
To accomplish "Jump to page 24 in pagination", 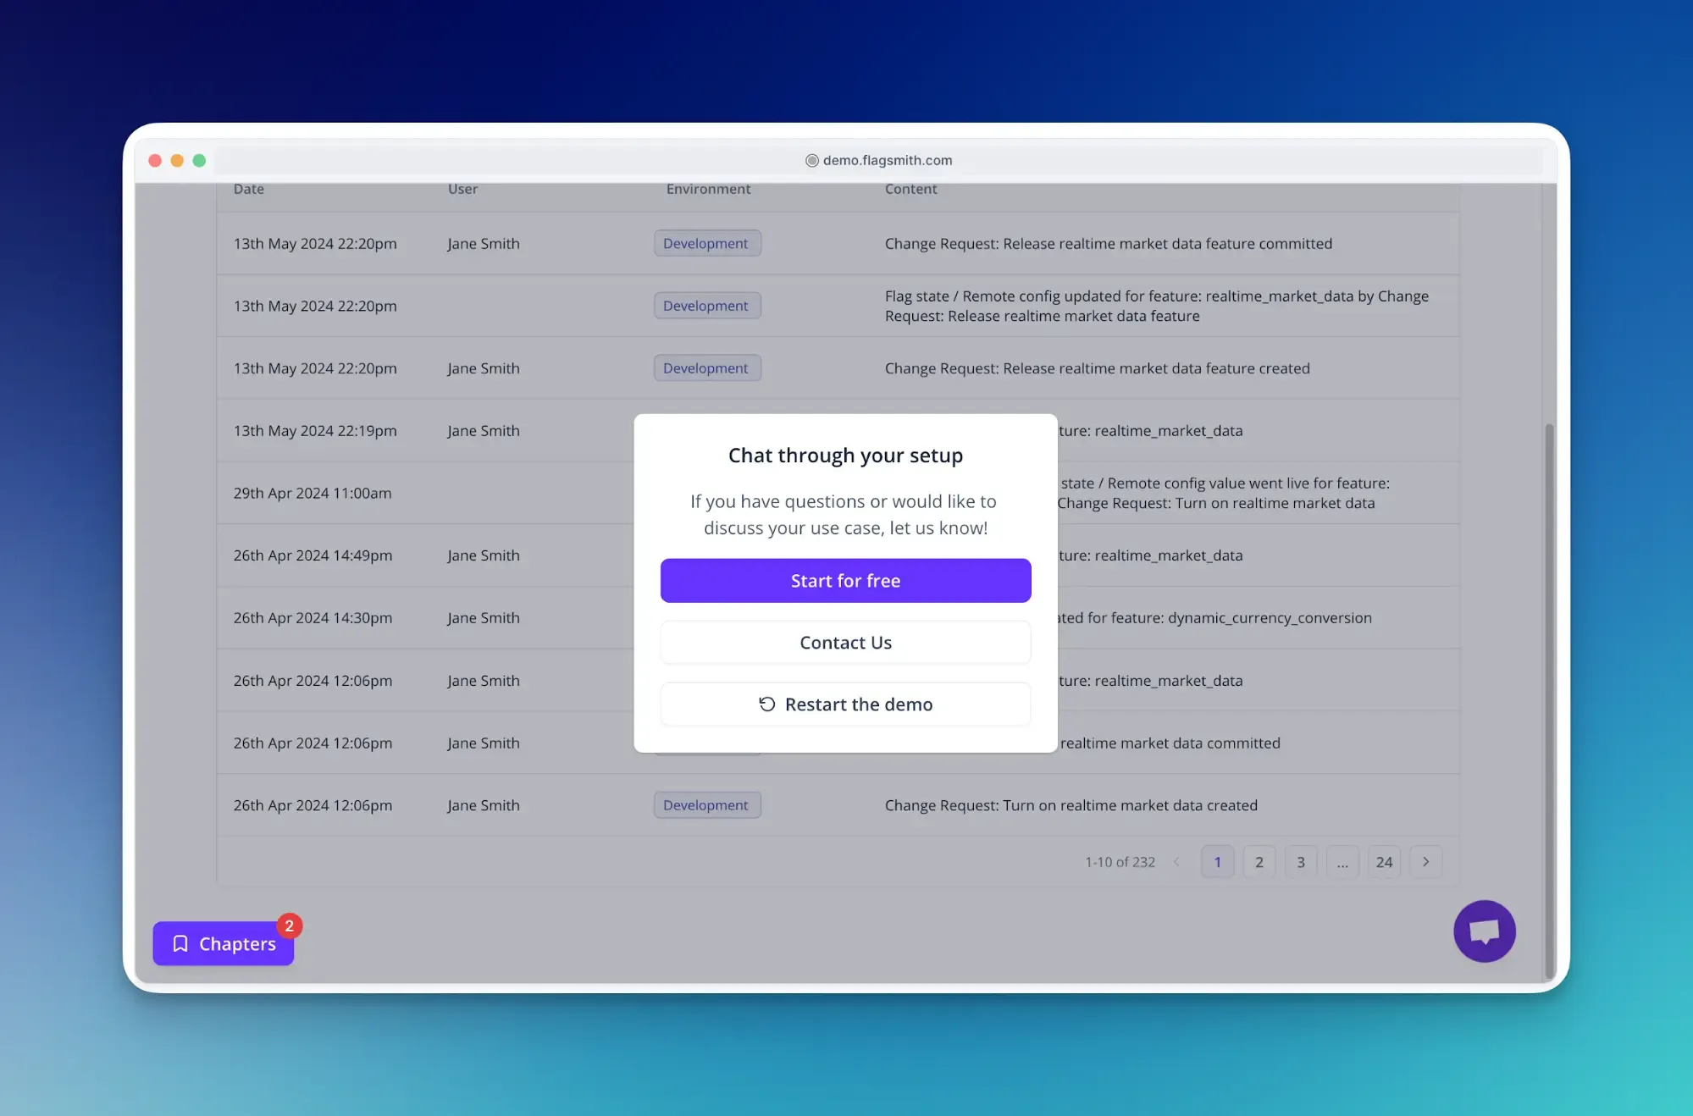I will tap(1383, 862).
